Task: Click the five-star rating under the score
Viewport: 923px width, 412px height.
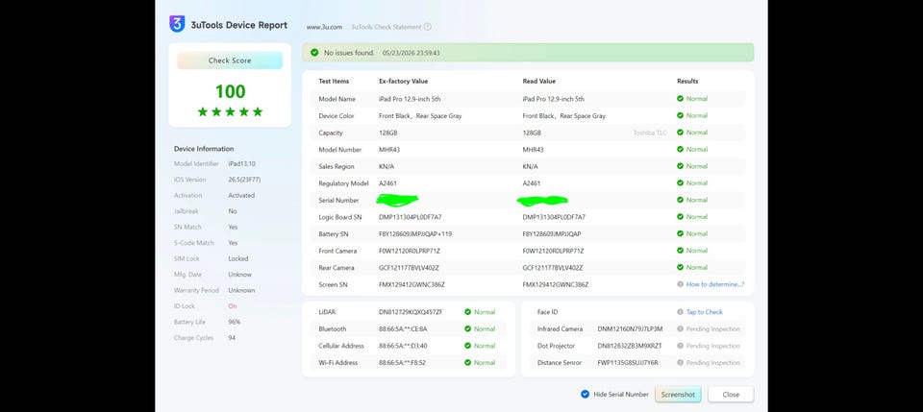Action: pyautogui.click(x=230, y=111)
